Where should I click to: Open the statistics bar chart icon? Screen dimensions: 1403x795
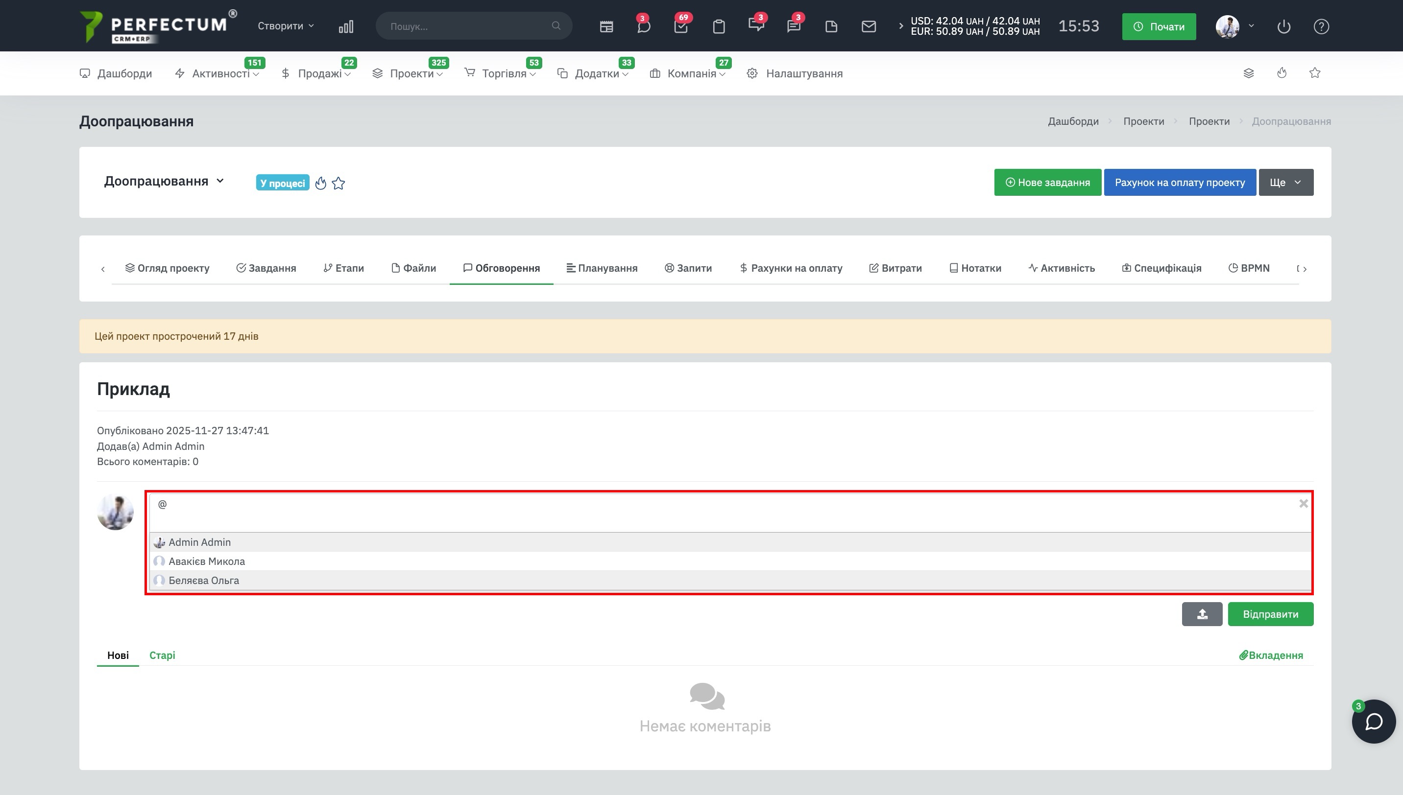point(346,26)
